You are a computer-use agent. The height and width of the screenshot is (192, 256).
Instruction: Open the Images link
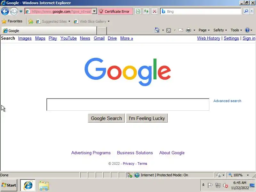click(25, 38)
